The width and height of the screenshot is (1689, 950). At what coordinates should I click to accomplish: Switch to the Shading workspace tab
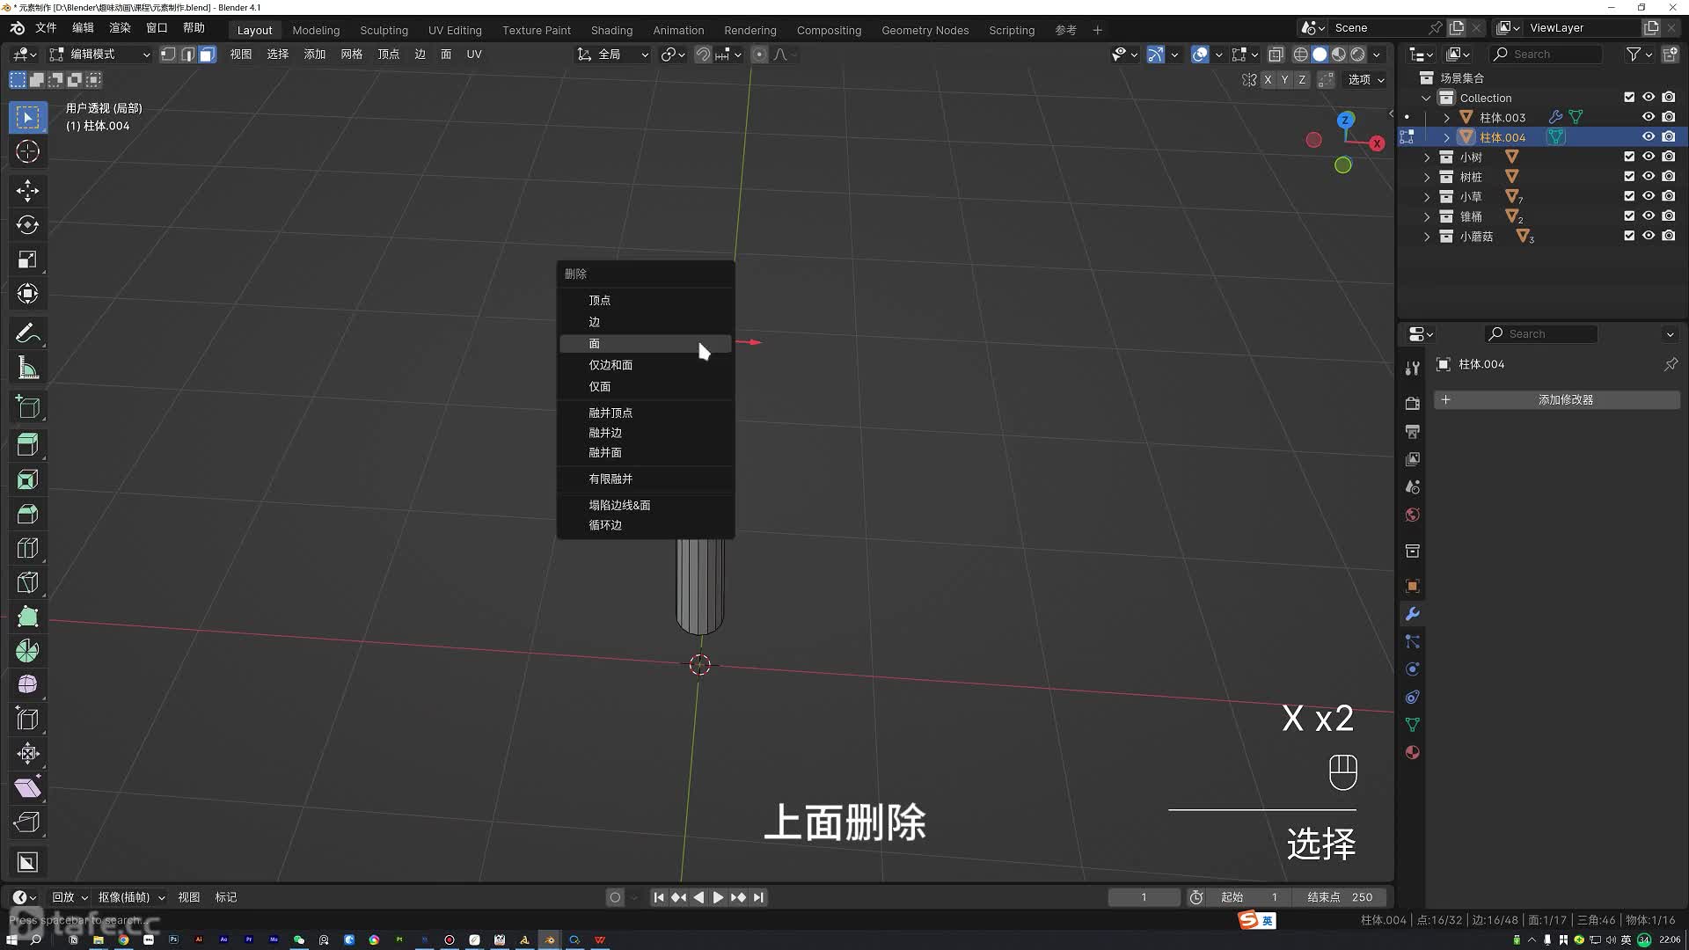click(x=611, y=30)
